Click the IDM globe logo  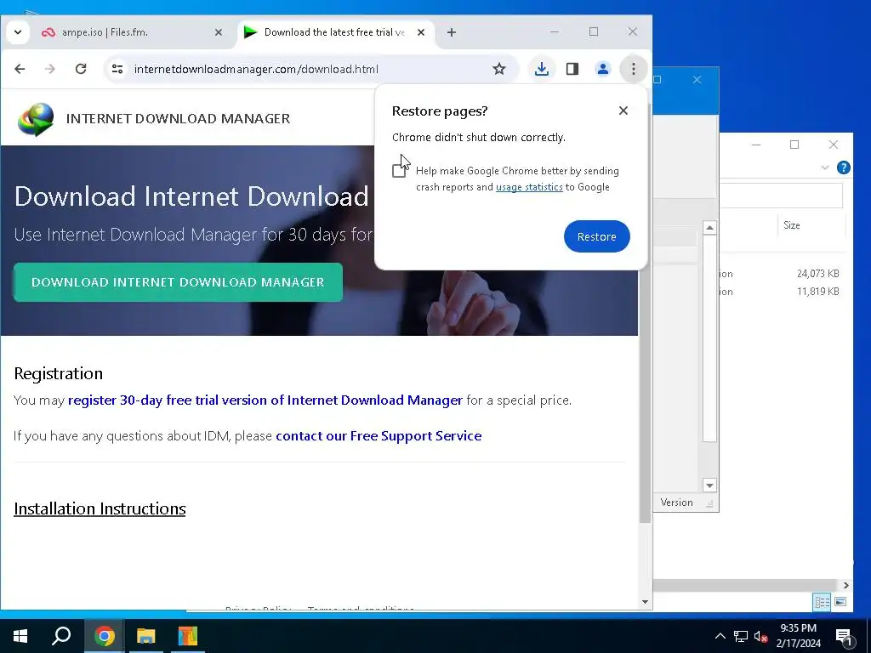point(36,119)
